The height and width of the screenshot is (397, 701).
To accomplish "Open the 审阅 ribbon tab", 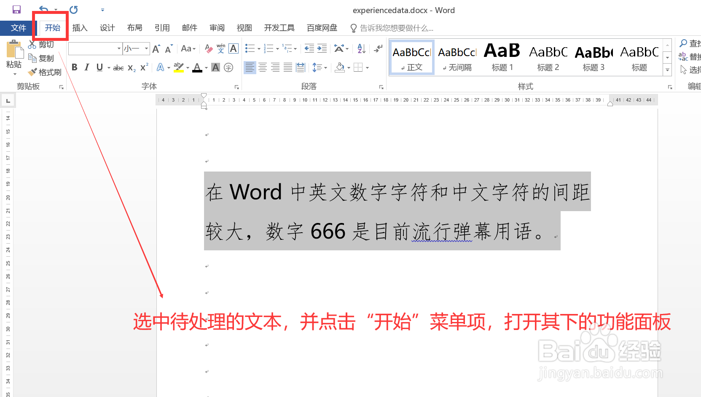I will 217,28.
